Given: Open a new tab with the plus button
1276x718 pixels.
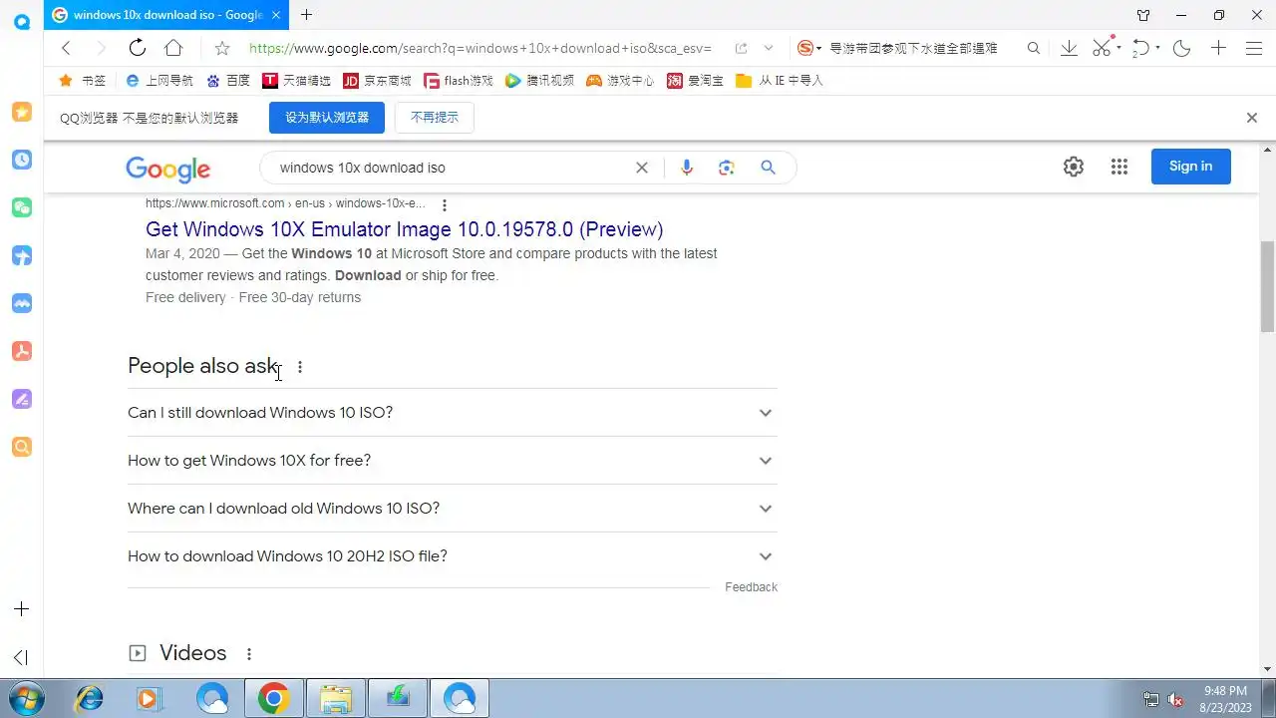Looking at the screenshot, I should (306, 15).
